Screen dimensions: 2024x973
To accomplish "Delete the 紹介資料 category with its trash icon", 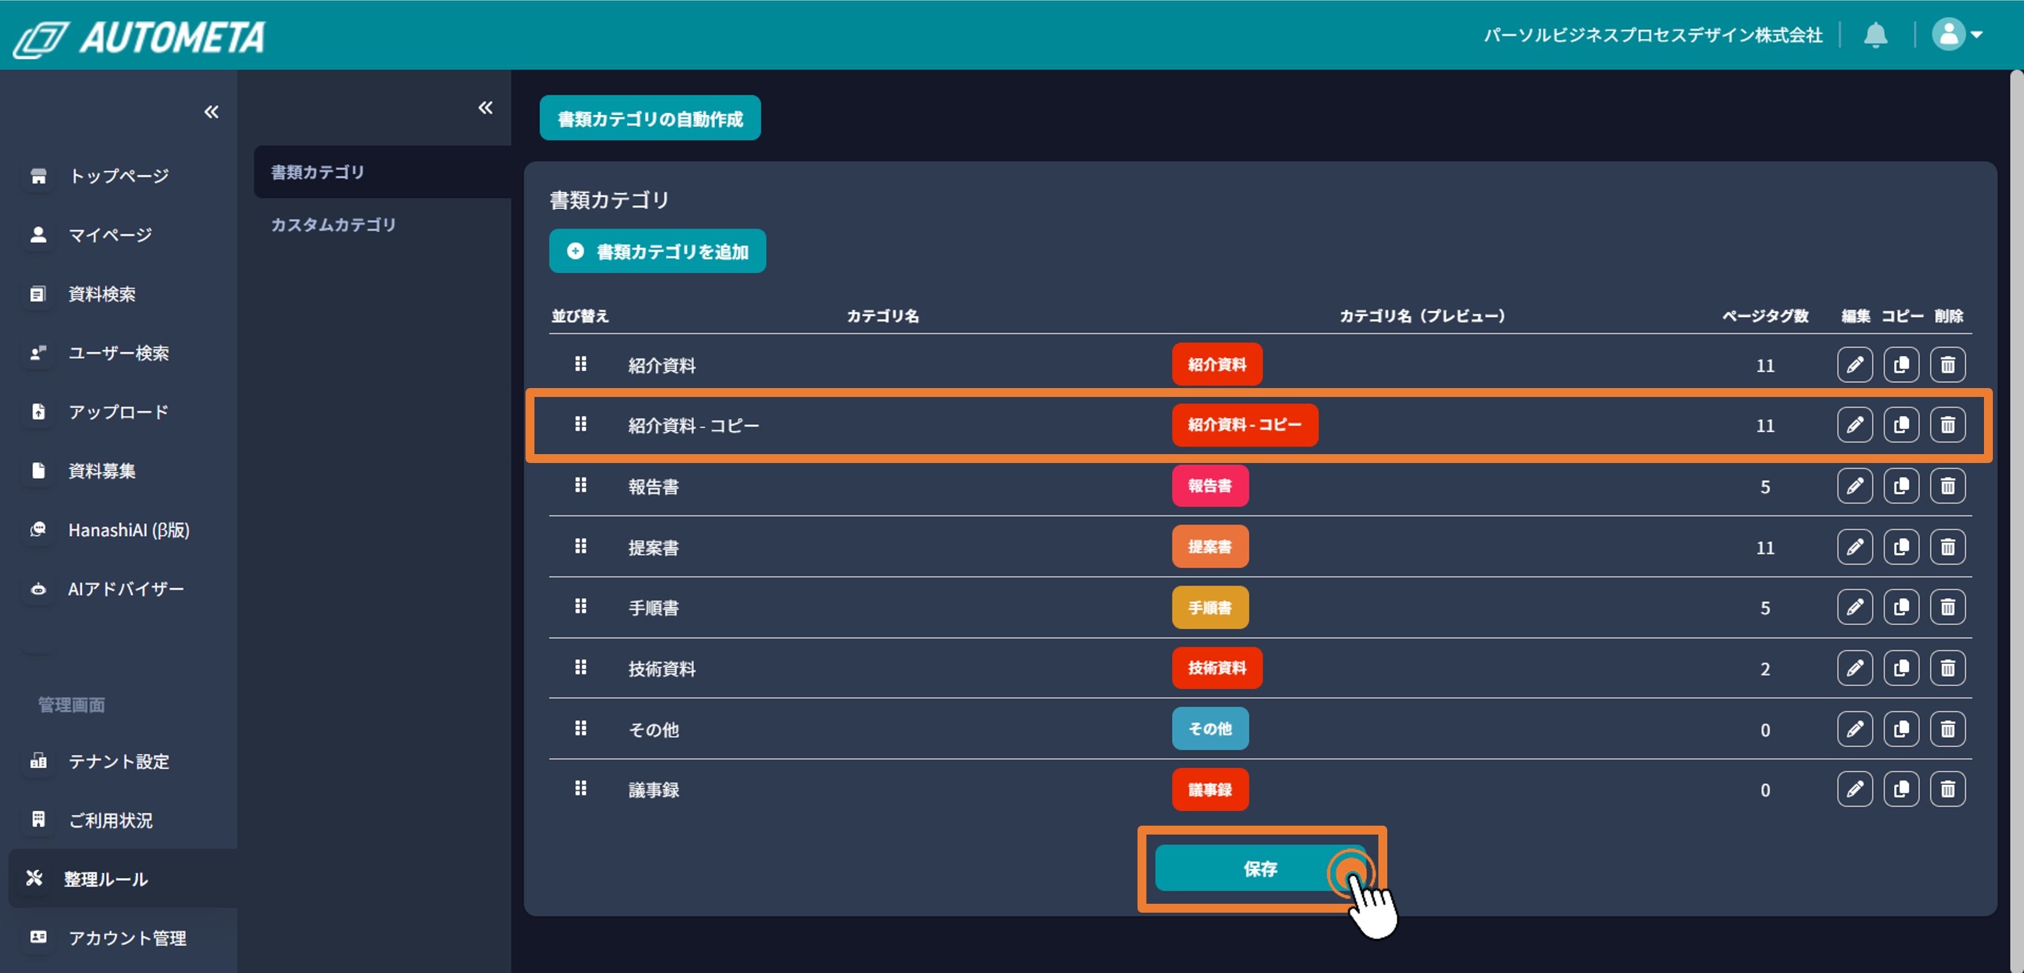I will tap(1947, 365).
